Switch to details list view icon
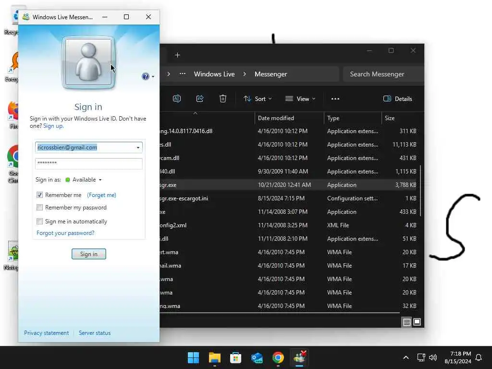 (x=406, y=322)
